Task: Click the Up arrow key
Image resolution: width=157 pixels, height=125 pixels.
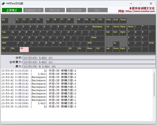Action: pyautogui.click(x=116, y=44)
